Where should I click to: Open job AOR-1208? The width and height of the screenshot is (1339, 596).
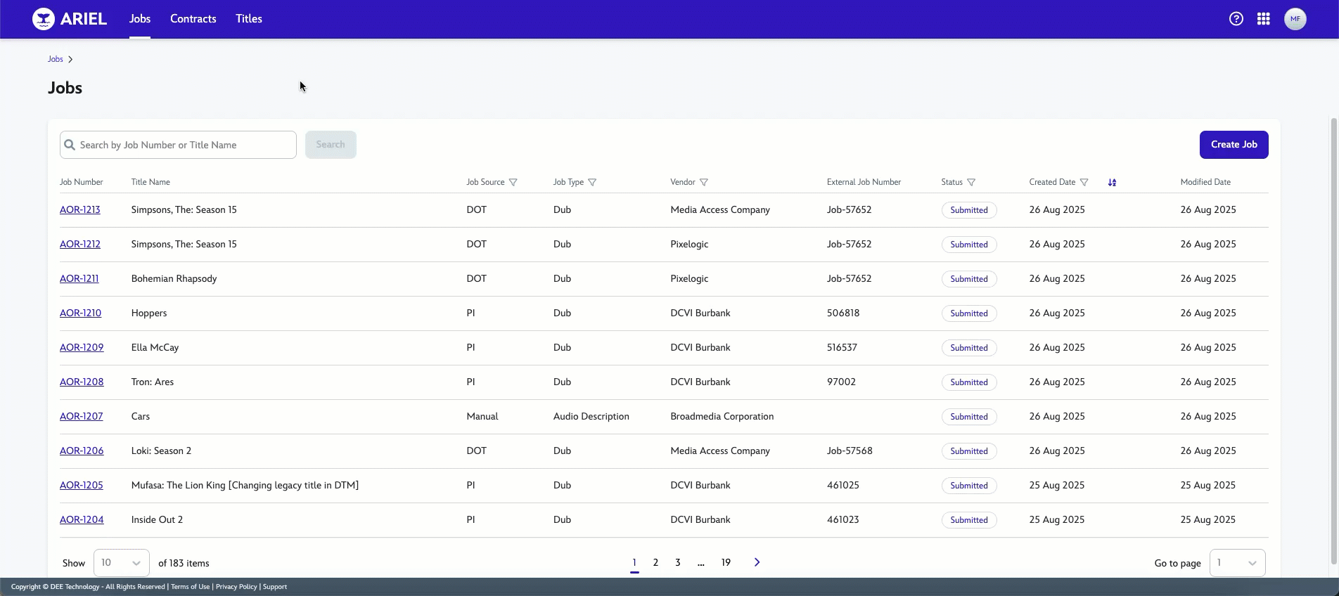click(x=82, y=382)
